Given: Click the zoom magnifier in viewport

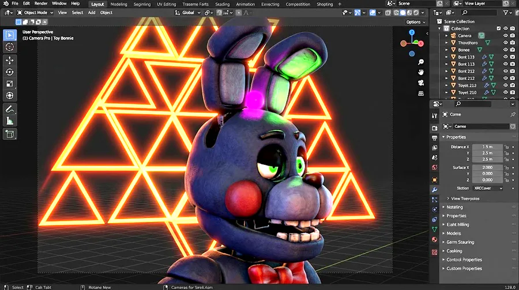Looking at the screenshot, I should (421, 62).
